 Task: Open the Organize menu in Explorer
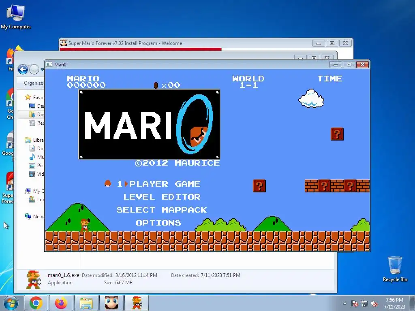(33, 83)
